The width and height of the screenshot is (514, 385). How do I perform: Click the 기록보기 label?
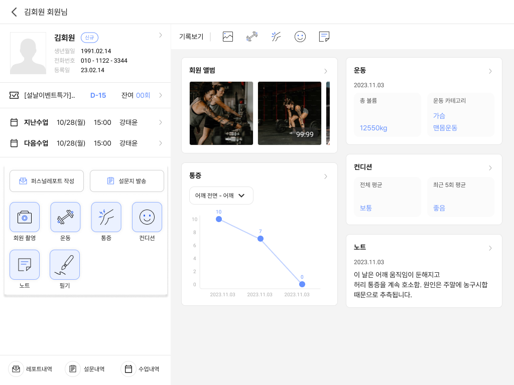(191, 37)
